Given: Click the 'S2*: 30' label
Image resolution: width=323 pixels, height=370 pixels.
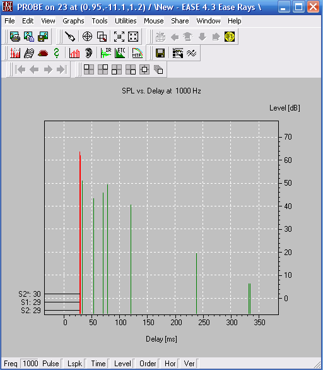Looking at the screenshot, I should (x=30, y=294).
